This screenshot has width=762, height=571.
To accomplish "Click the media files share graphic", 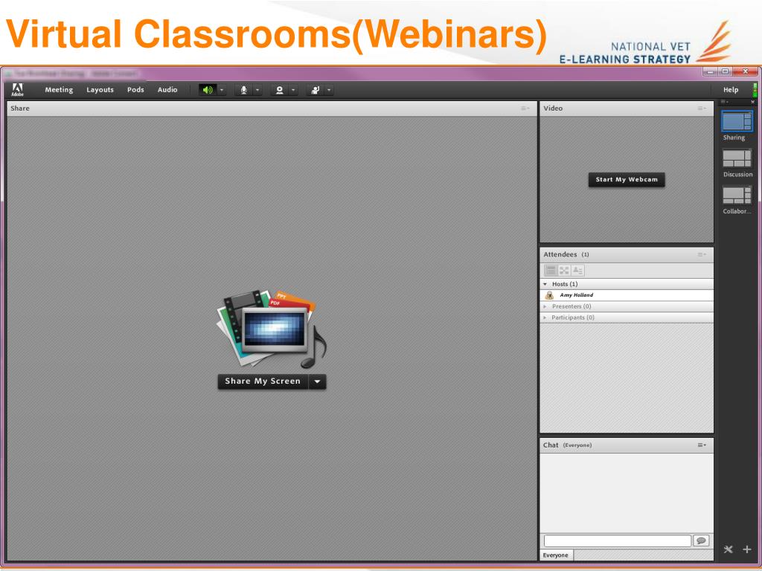I will 271,329.
